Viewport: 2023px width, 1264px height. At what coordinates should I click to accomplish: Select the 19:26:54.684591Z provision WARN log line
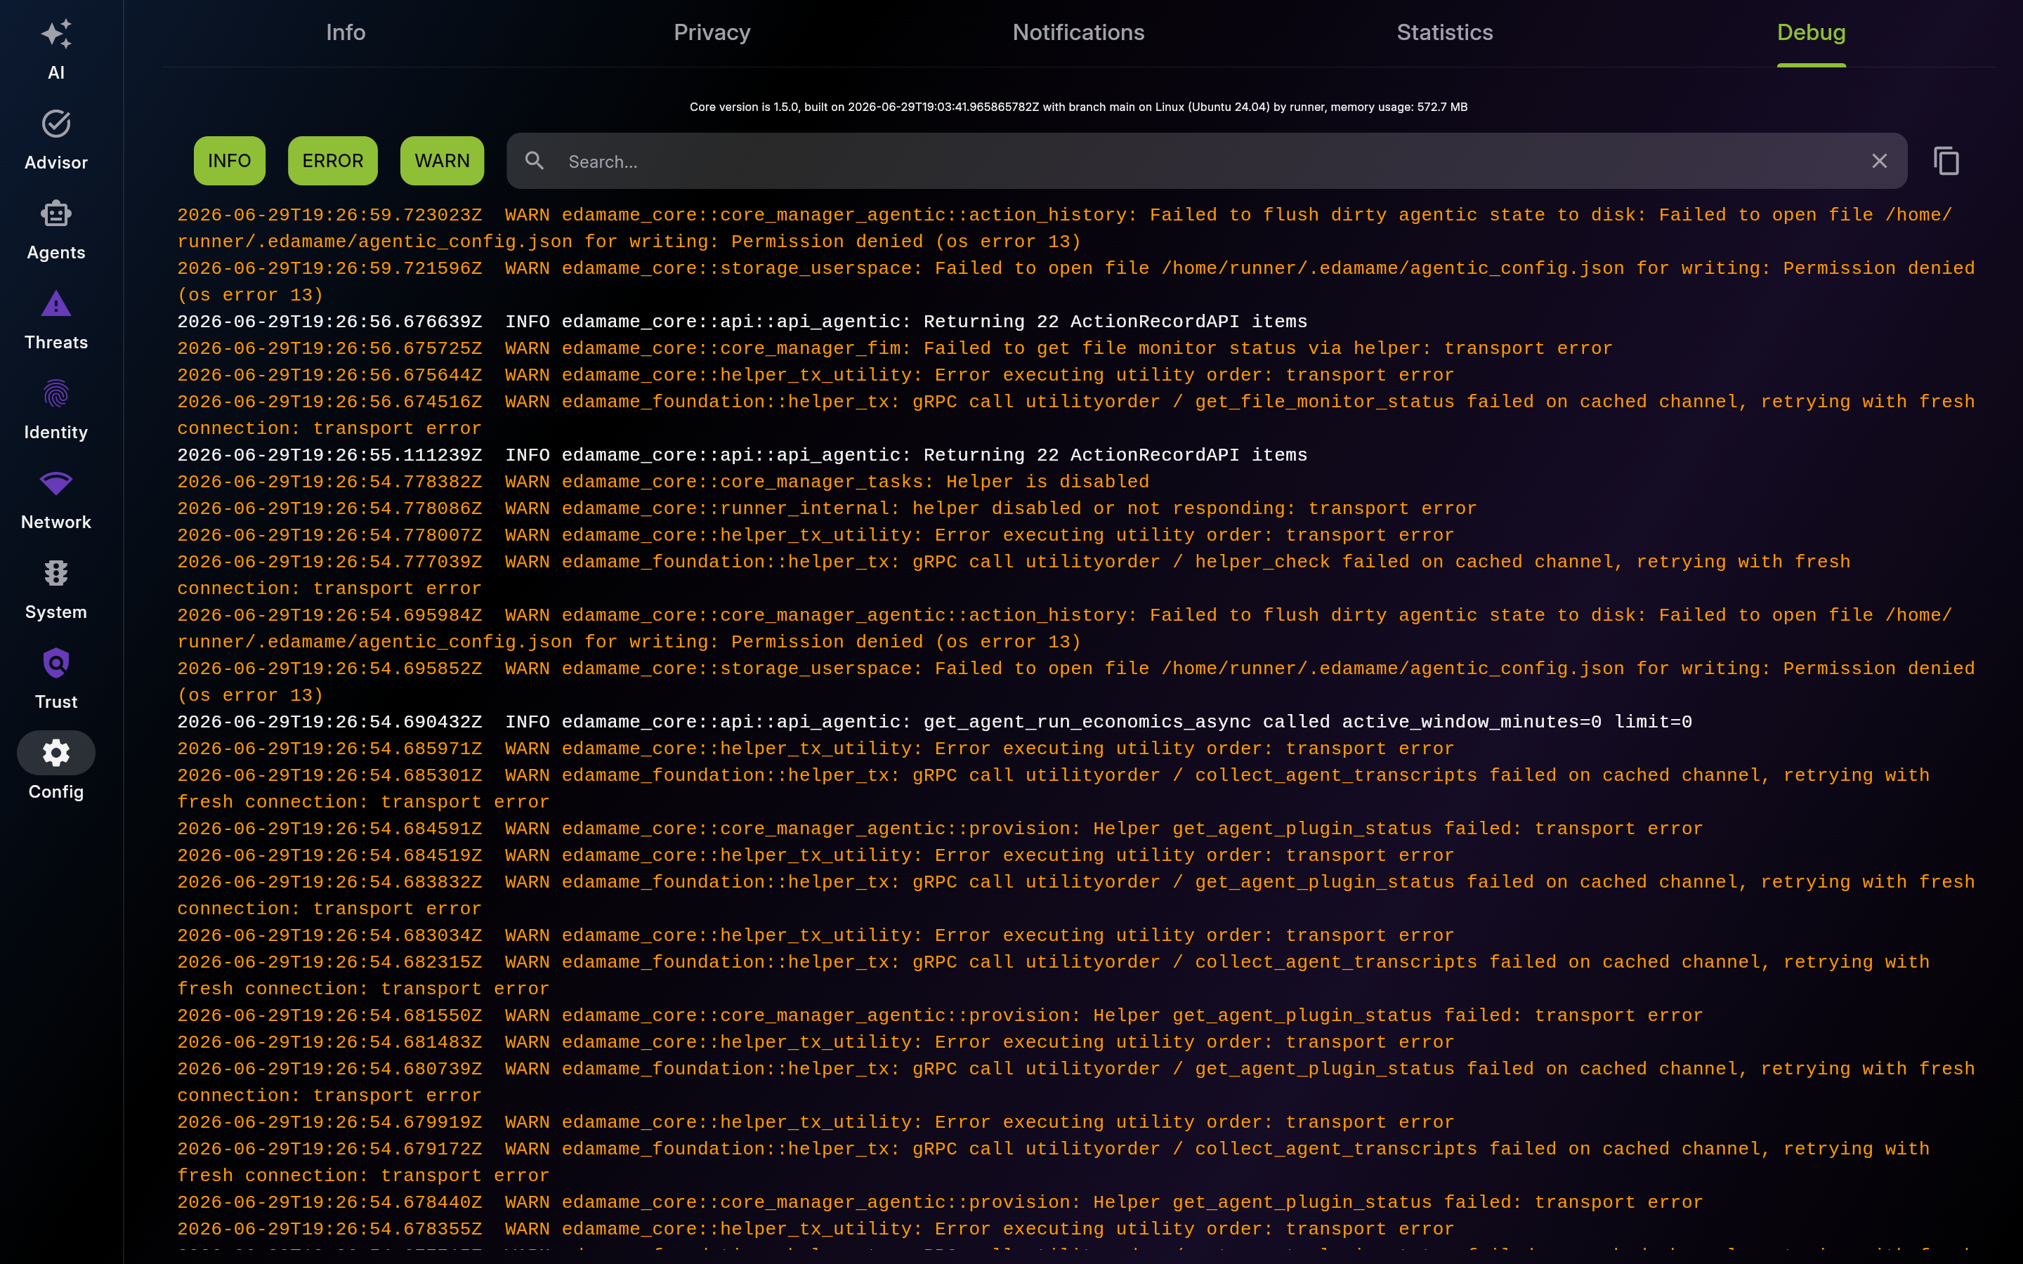940,829
